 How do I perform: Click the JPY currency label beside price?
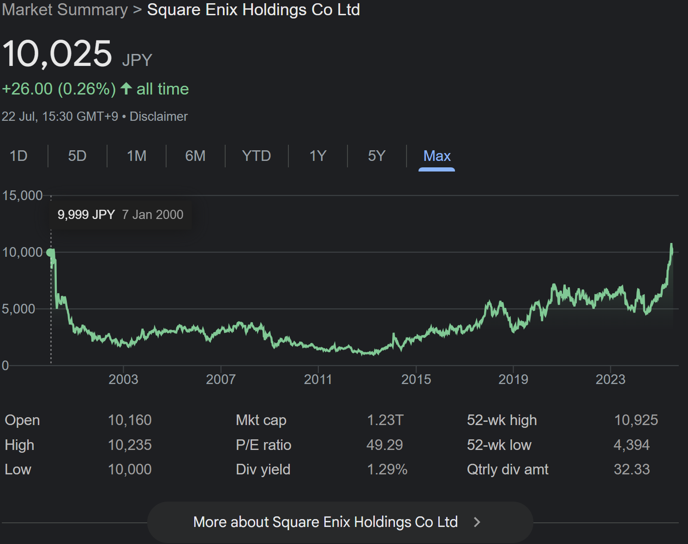(x=137, y=60)
